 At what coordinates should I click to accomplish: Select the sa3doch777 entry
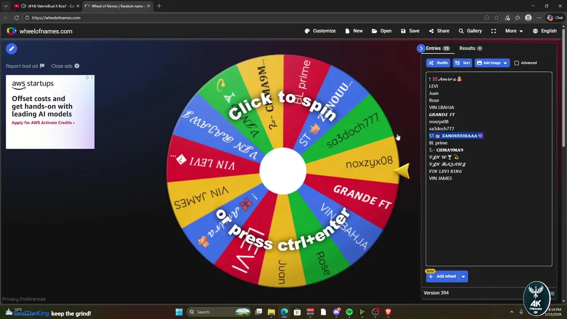point(441,128)
